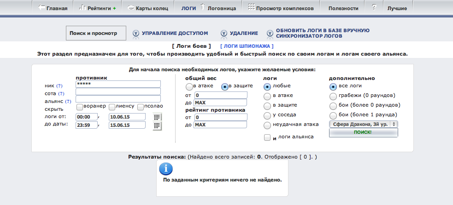Click help question mark next to ник
Screen dimensions: 453x205
coord(59,86)
